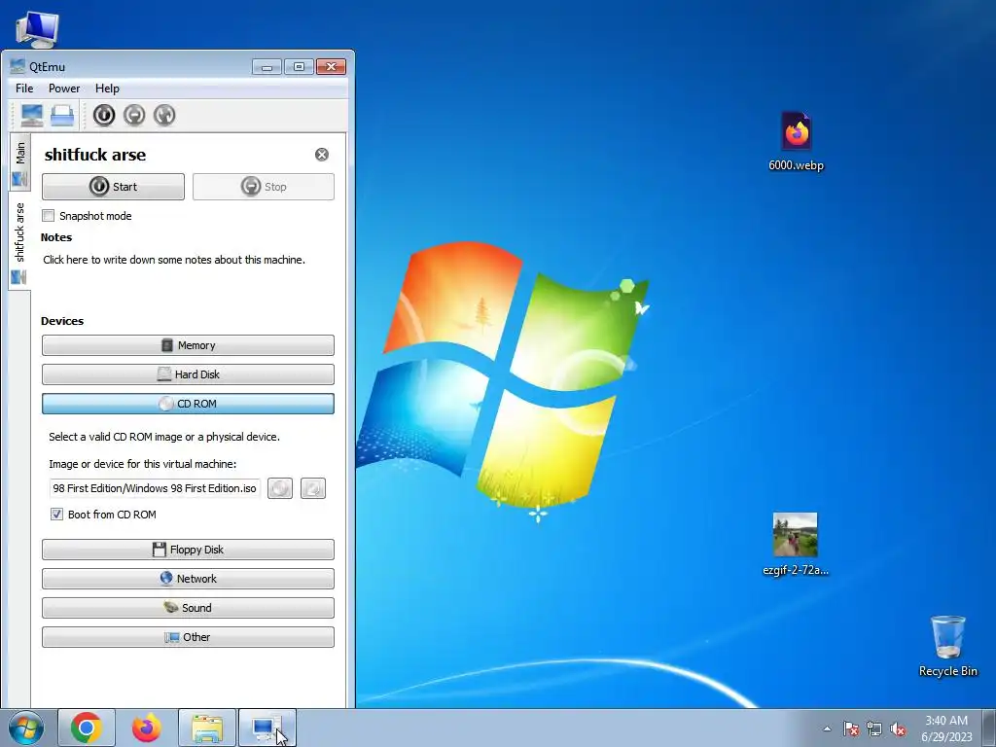Select the shitfuck arse vertical tab

(x=19, y=241)
